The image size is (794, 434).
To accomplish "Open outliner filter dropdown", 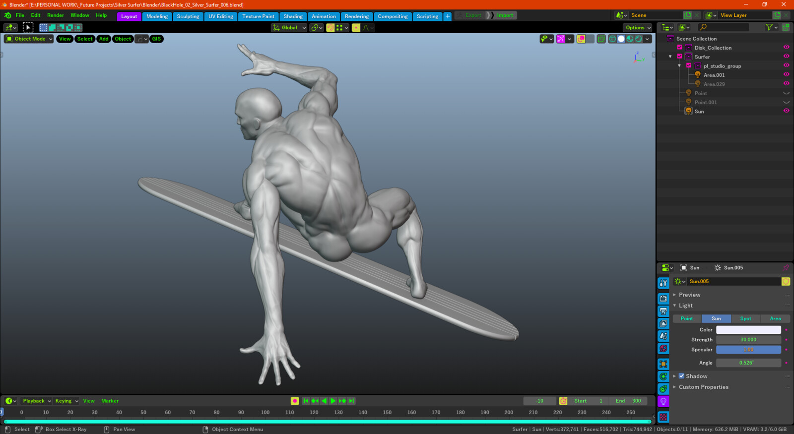I will (772, 27).
